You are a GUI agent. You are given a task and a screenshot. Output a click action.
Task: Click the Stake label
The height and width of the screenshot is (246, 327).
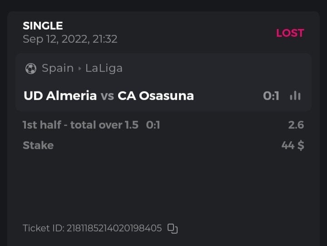pyautogui.click(x=38, y=146)
